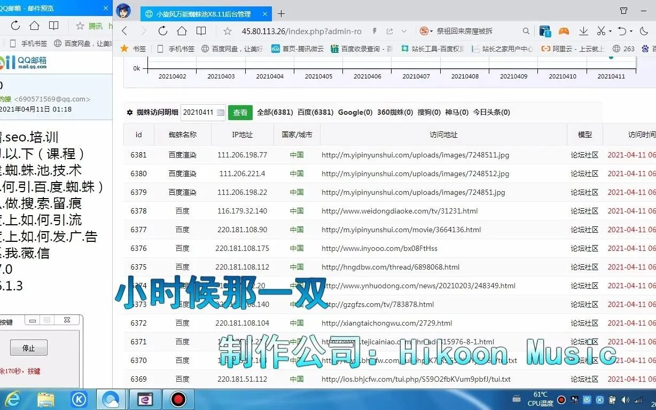The image size is (656, 410).
Task: Click the user avatar icon in browser
Action: [x=123, y=11]
